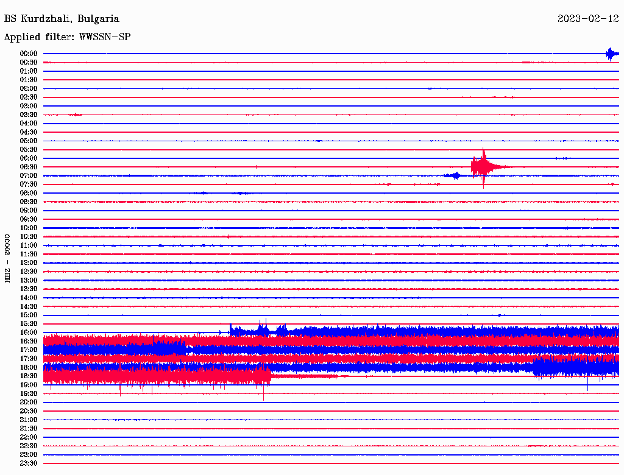Click the 19:30 time label

(29, 393)
